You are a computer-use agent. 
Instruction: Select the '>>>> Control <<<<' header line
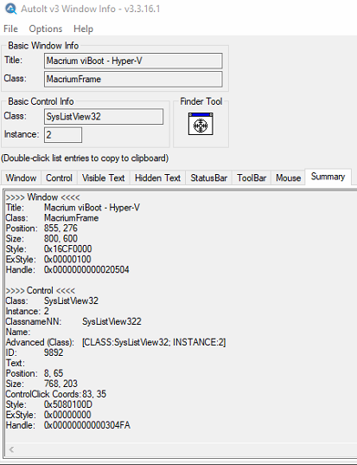41,291
